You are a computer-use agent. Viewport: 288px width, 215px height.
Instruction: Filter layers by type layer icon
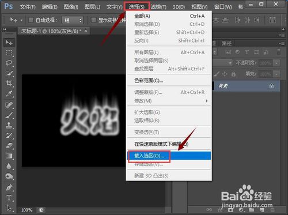pyautogui.click(x=247, y=52)
